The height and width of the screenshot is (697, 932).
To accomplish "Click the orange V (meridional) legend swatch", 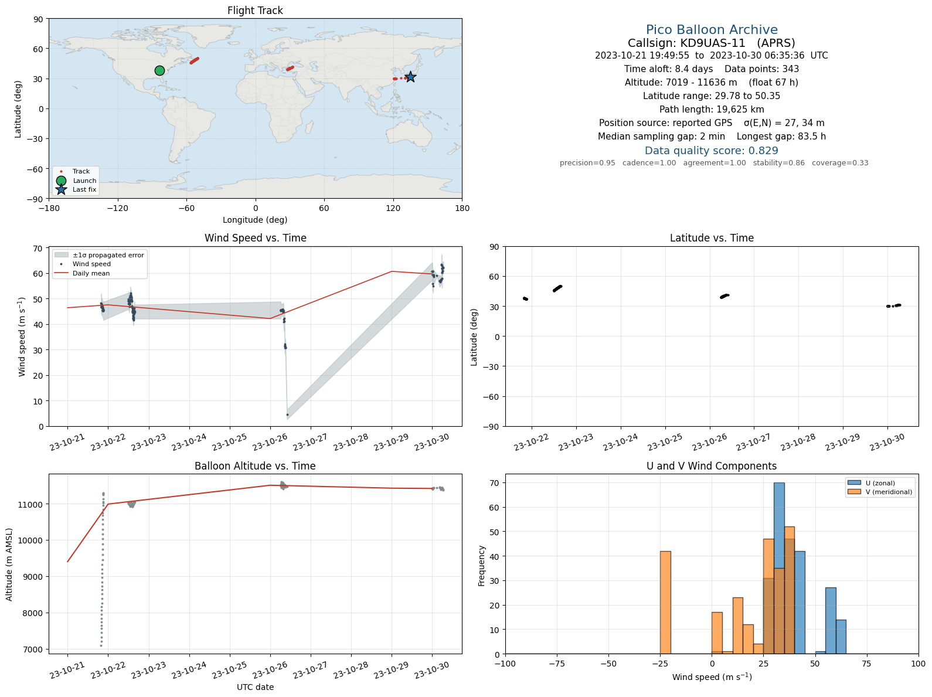I will tap(854, 492).
